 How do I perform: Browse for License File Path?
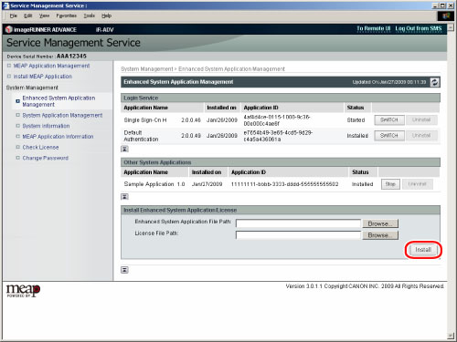[x=380, y=235]
